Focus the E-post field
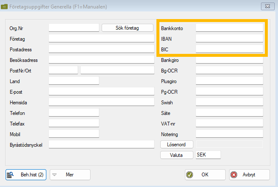 pos(101,92)
